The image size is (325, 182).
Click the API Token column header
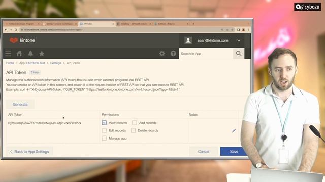click(15, 115)
